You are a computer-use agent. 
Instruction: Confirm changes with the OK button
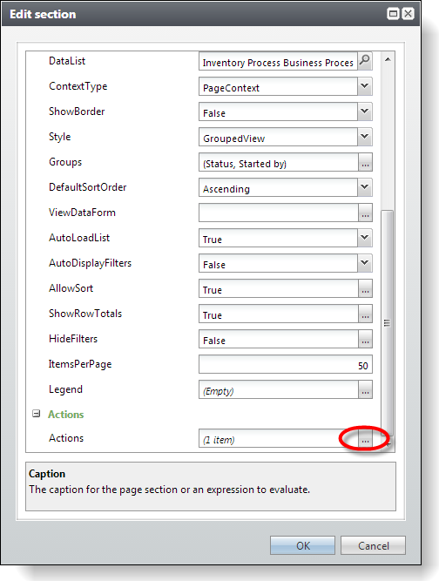pyautogui.click(x=302, y=545)
